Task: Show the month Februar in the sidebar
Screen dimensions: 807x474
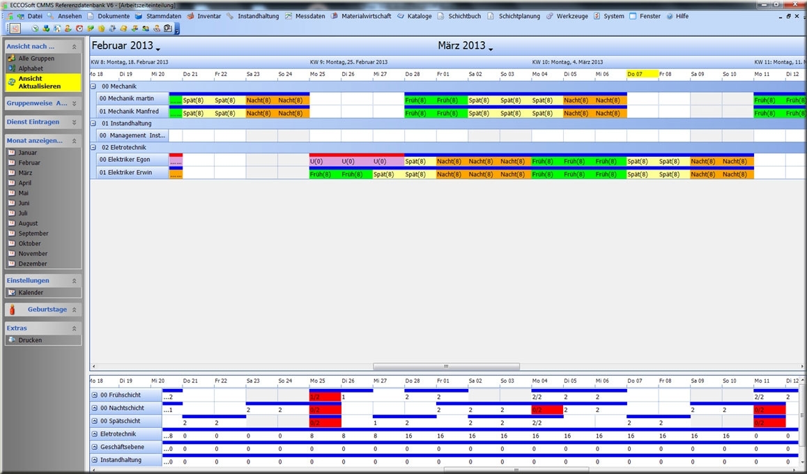Action: [x=29, y=162]
